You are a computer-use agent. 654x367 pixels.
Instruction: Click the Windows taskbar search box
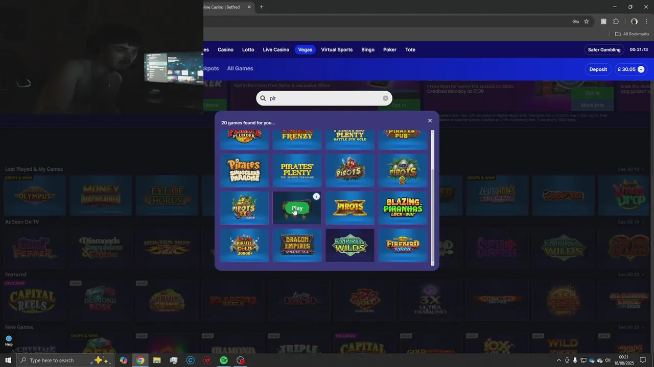pyautogui.click(x=65, y=360)
